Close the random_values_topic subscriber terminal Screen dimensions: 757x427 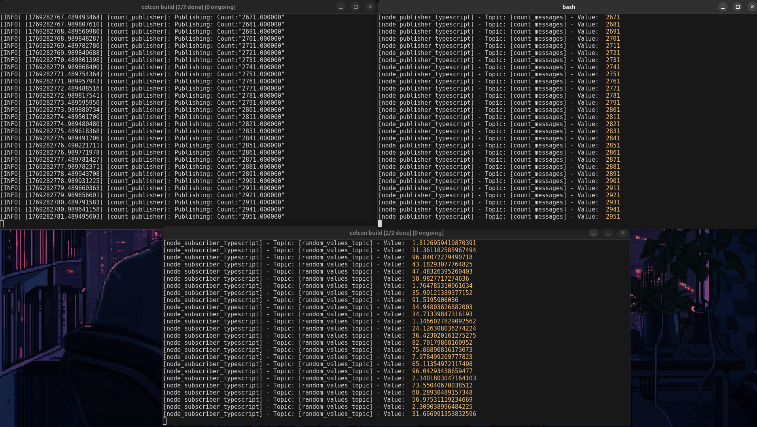coord(623,233)
